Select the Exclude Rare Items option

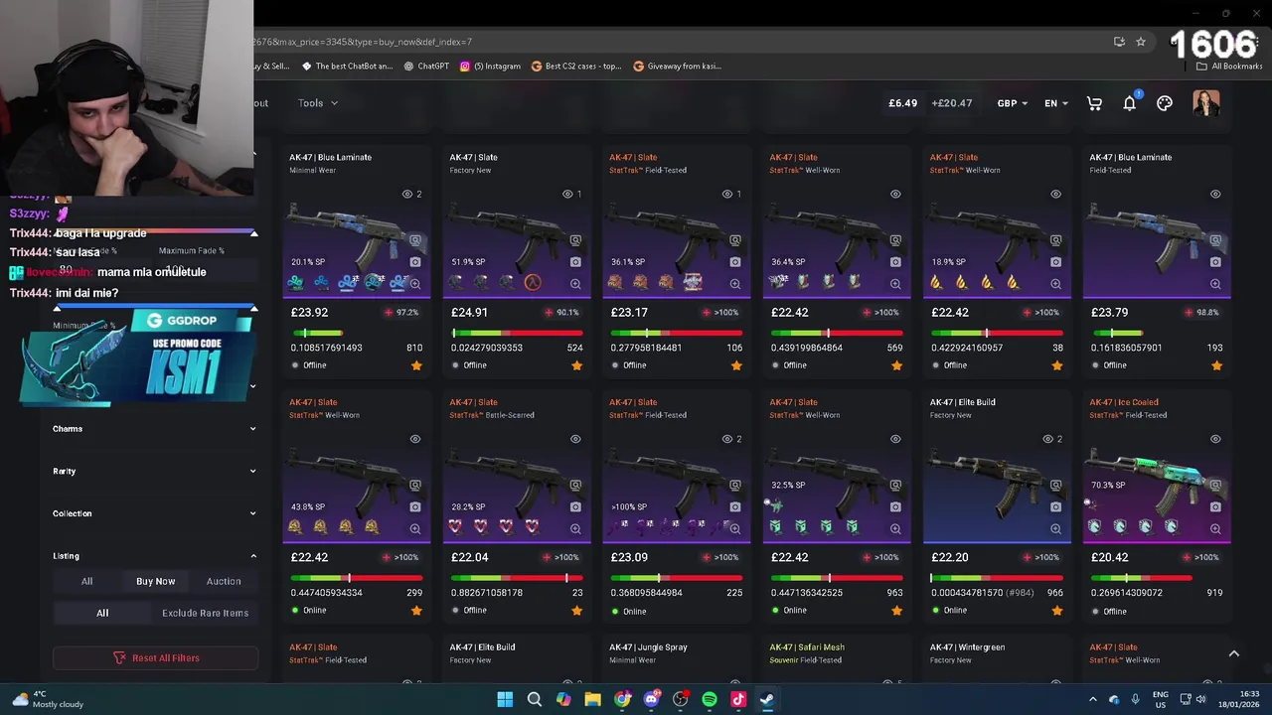tap(205, 613)
